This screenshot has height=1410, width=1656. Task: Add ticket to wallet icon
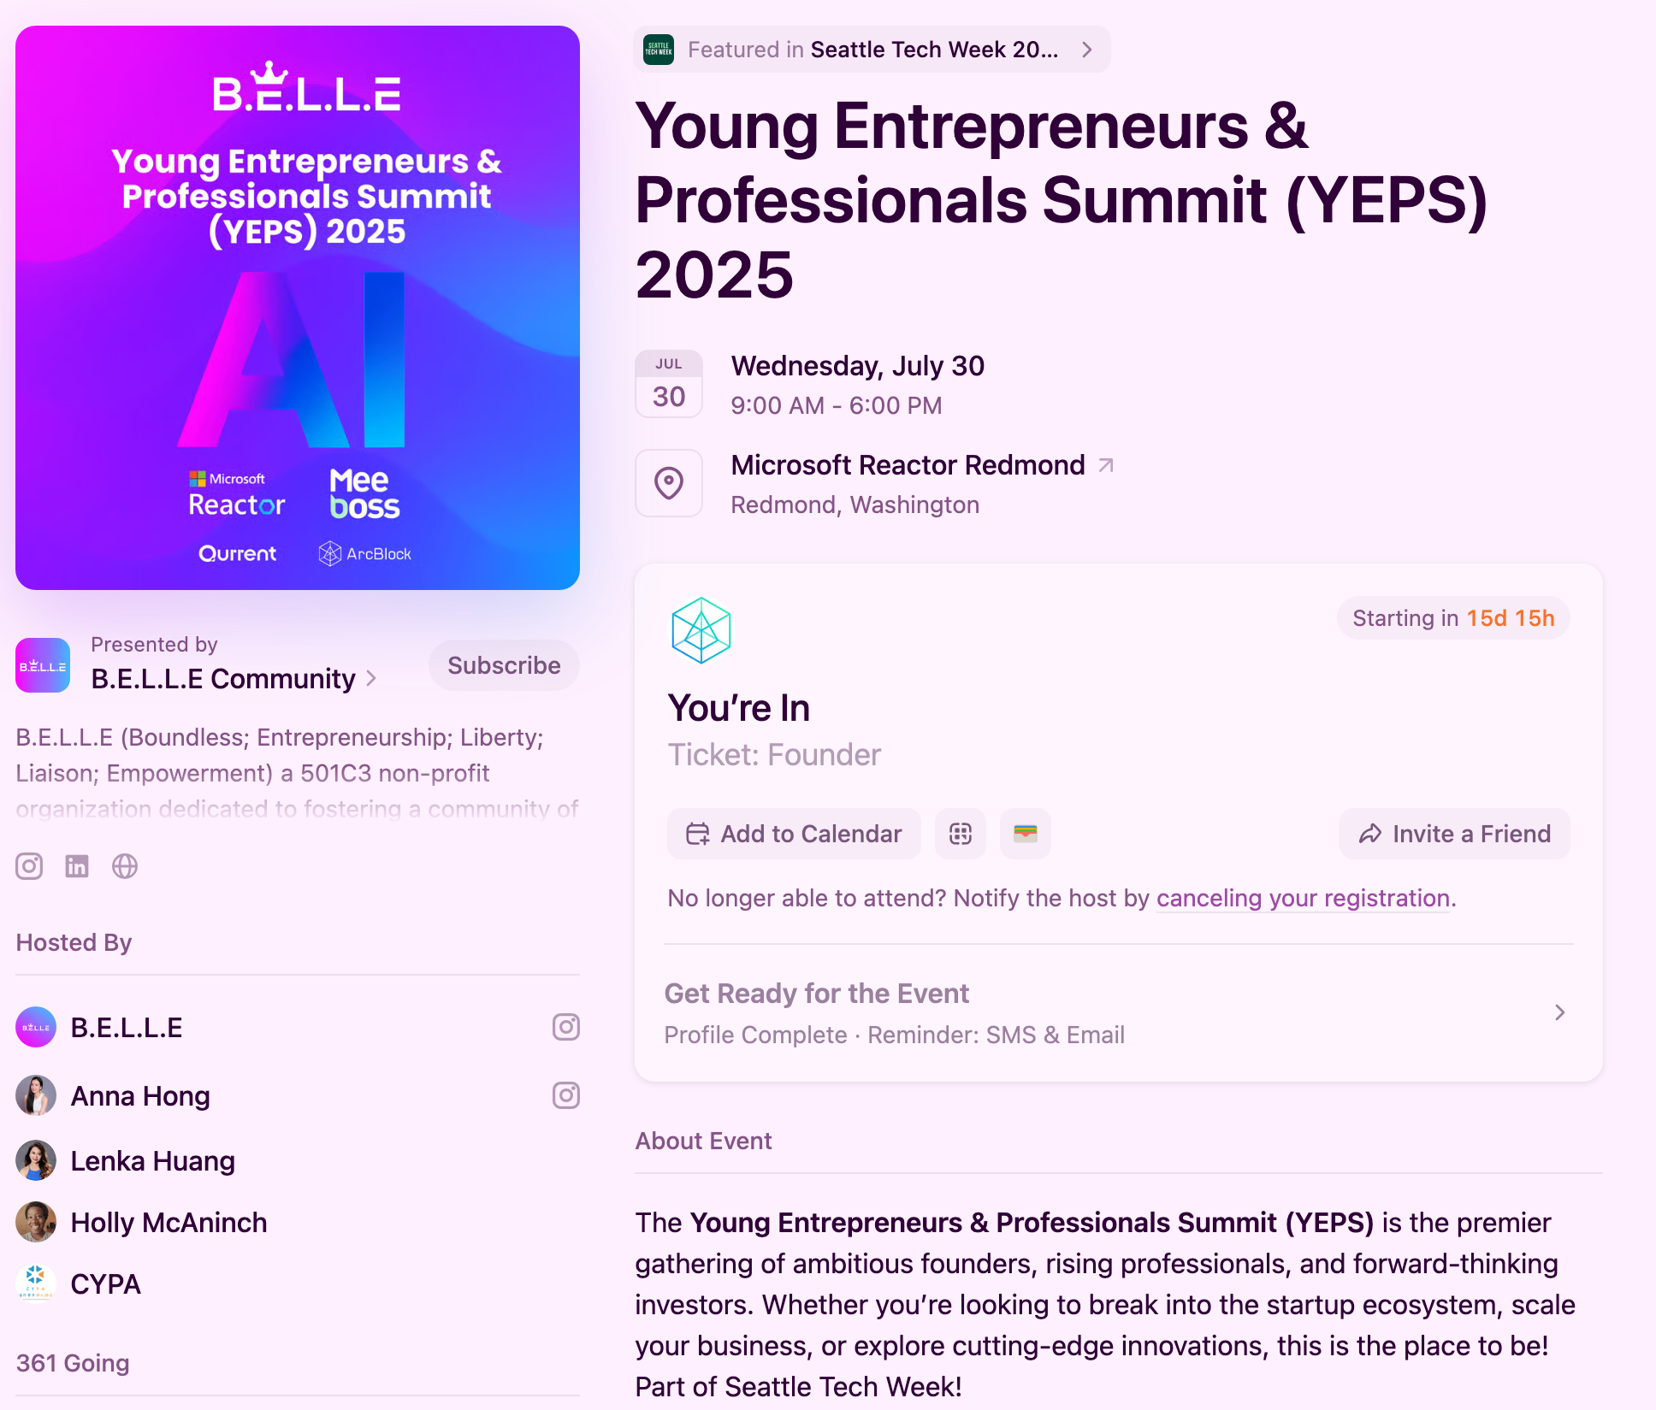coord(1025,834)
